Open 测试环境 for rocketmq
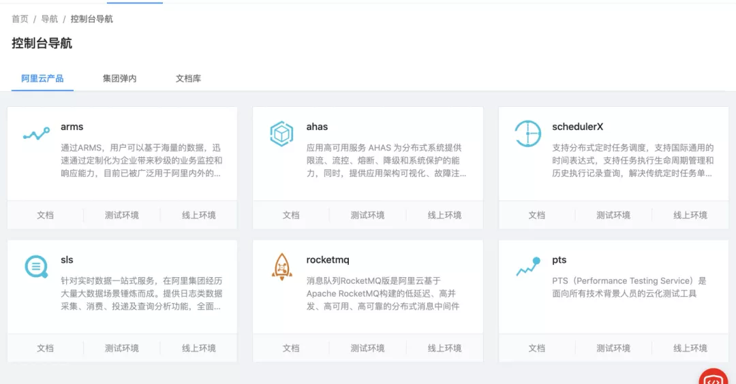736x384 pixels. [367, 349]
